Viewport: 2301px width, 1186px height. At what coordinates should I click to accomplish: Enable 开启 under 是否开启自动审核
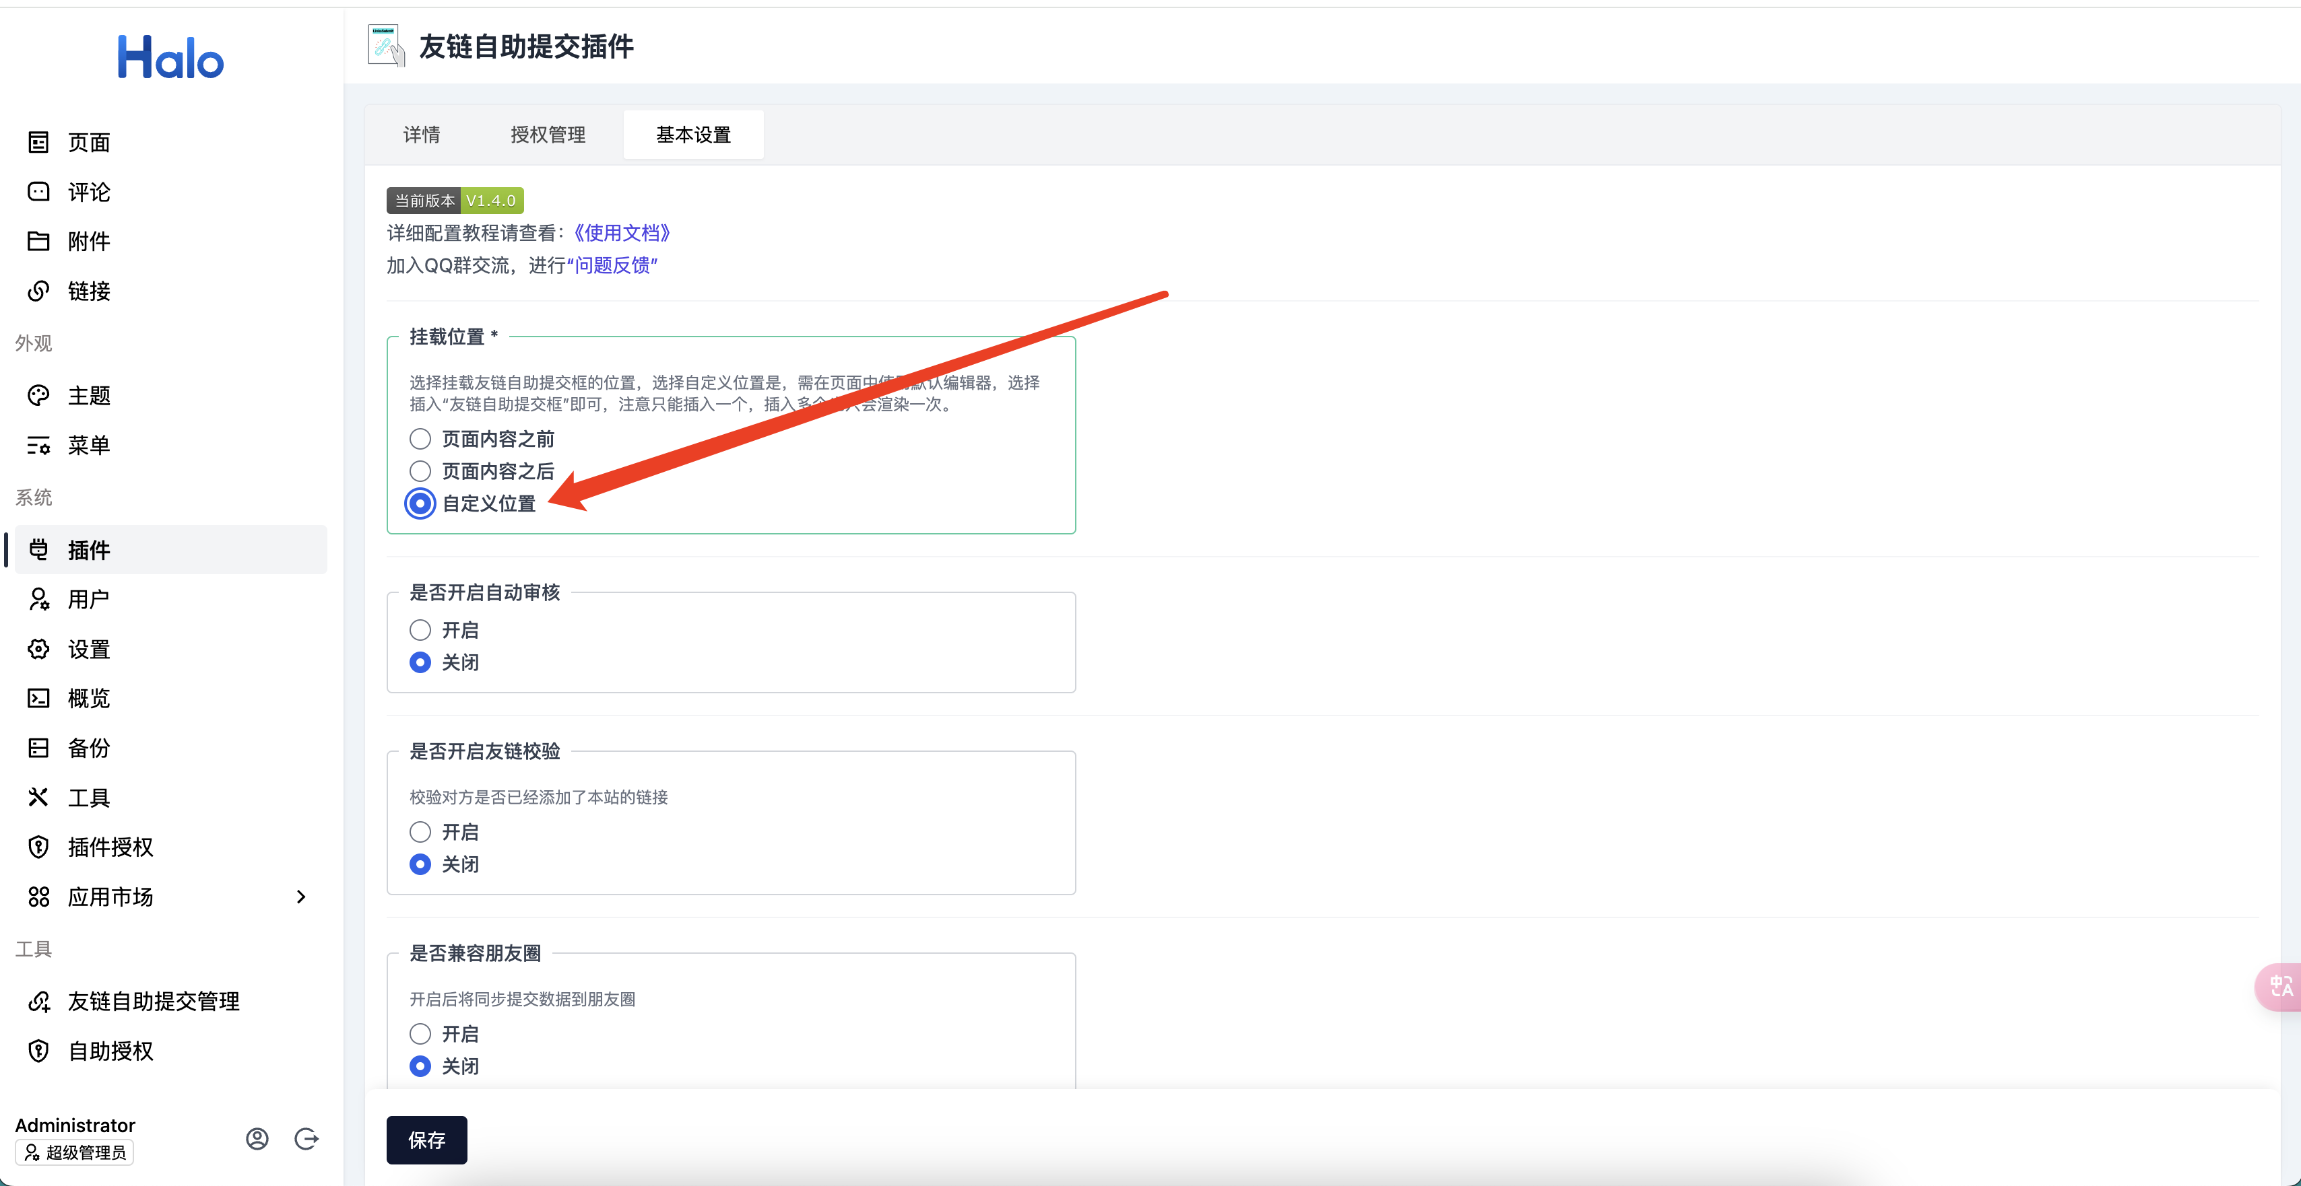[x=420, y=629]
